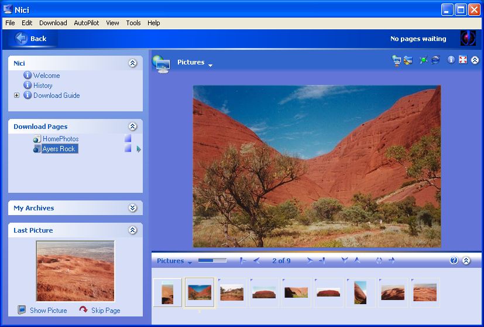Screen dimensions: 484x327
Task: Open the Help menu
Action: point(153,23)
